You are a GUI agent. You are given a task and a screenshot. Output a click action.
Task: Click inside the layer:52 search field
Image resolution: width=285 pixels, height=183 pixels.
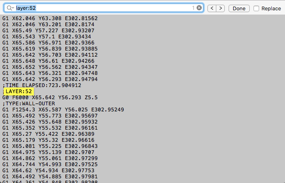pyautogui.click(x=103, y=8)
